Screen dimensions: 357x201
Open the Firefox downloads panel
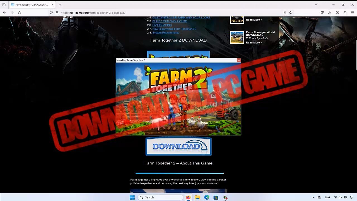point(330,13)
